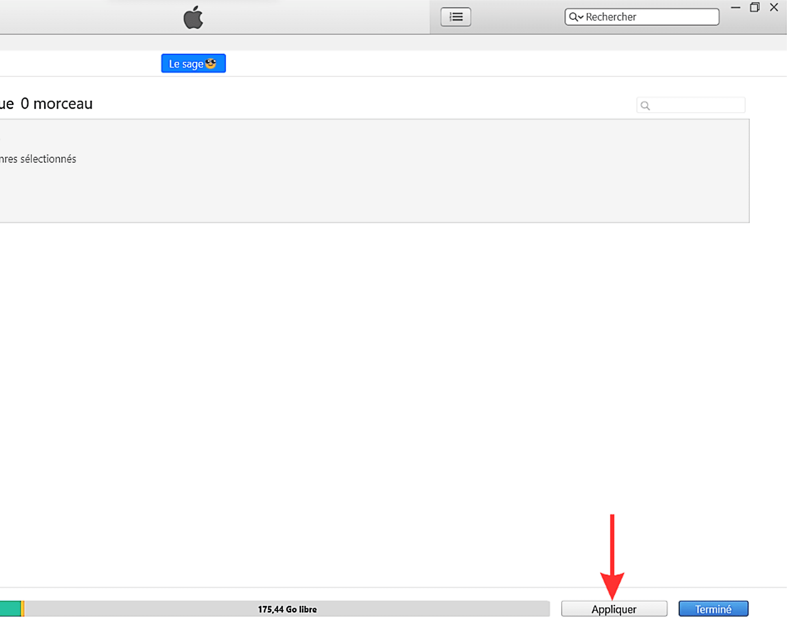787x629 pixels.
Task: Open the list view menu icon
Action: (456, 17)
